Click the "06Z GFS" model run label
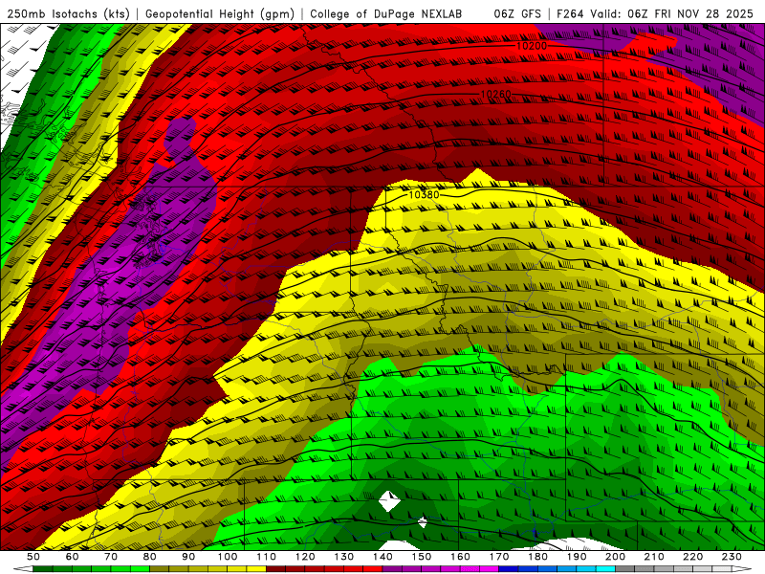This screenshot has width=765, height=574. [x=517, y=13]
